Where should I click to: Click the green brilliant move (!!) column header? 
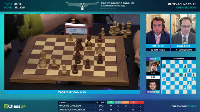click(x=111, y=102)
